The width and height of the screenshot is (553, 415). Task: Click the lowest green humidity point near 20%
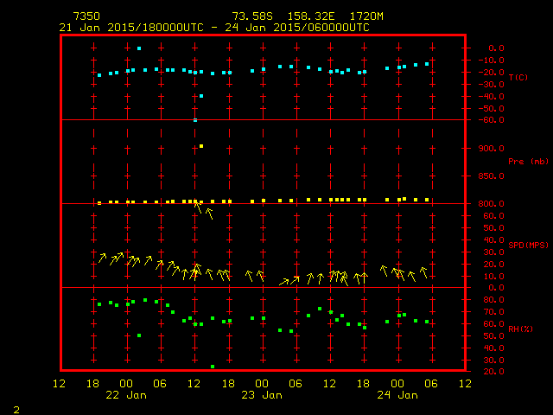(x=213, y=367)
